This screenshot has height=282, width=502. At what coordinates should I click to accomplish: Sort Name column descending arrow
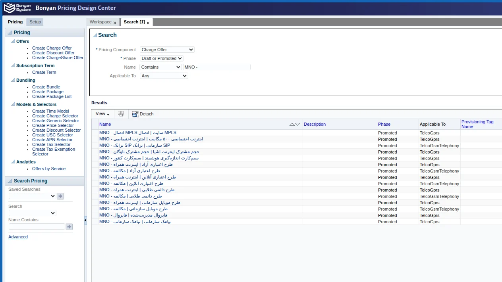298,124
